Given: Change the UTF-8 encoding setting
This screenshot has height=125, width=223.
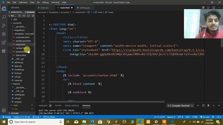Looking at the screenshot, I should [180, 117].
